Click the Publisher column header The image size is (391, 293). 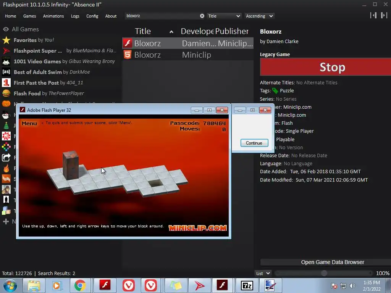point(232,31)
